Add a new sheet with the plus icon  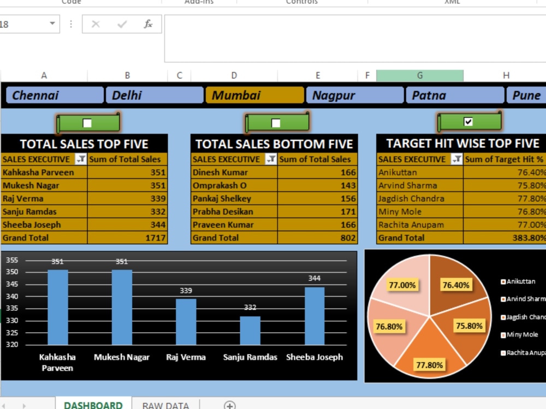[x=229, y=405]
